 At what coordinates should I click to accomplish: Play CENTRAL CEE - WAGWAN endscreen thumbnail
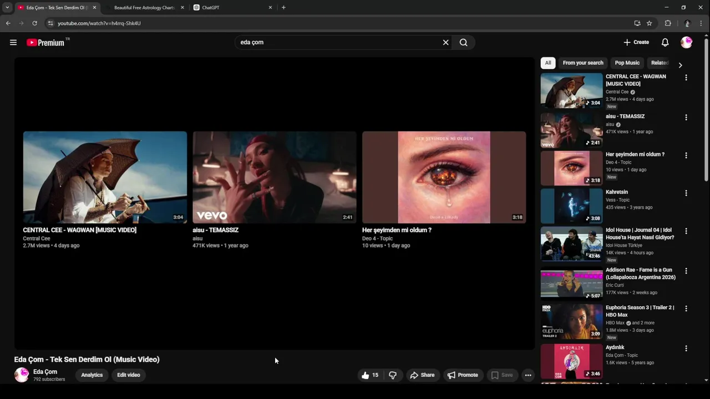click(105, 177)
